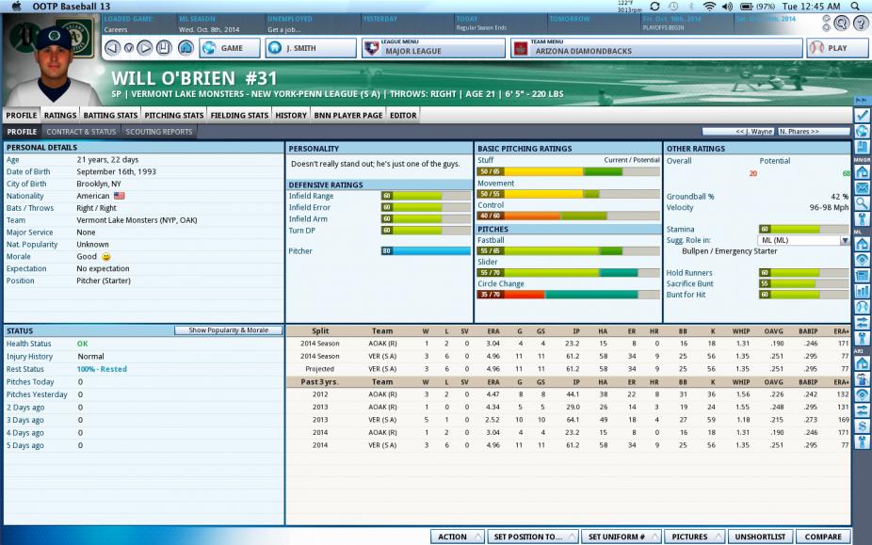The image size is (872, 545).
Task: Open the home icon under ML
Action: (862, 244)
